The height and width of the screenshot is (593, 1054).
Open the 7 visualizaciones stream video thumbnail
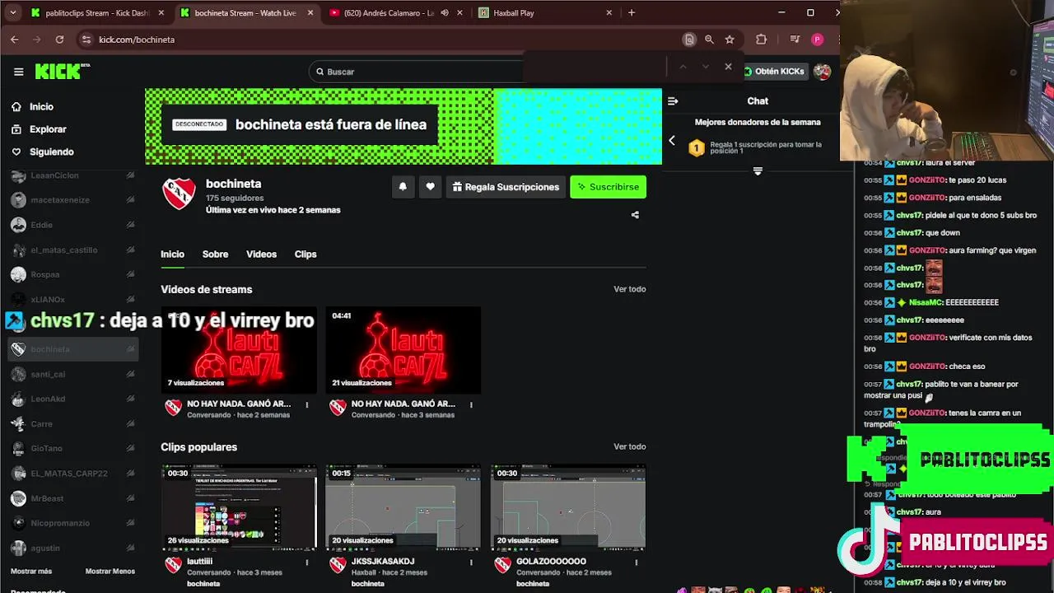click(x=239, y=350)
